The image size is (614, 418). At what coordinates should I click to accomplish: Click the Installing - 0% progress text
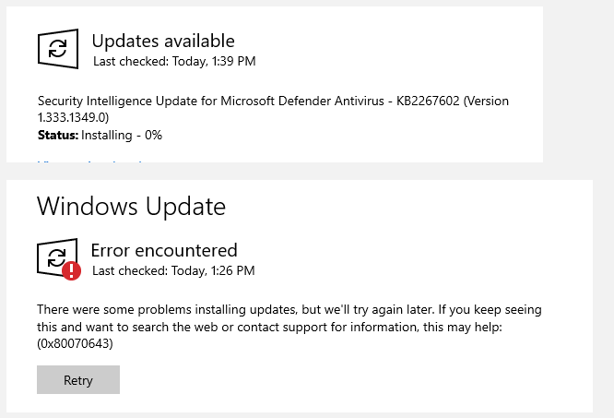tap(122, 135)
